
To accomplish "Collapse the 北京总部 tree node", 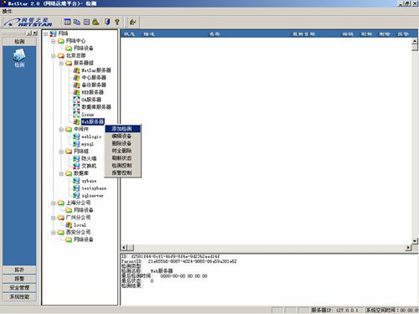I will tap(54, 56).
